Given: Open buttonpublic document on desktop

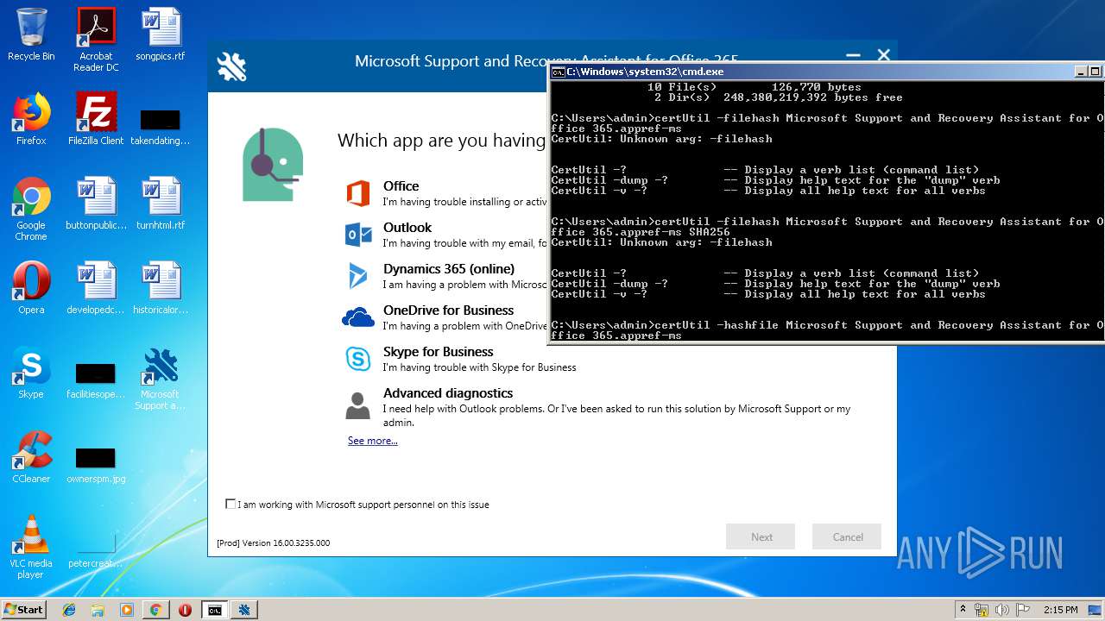Looking at the screenshot, I should click(96, 204).
